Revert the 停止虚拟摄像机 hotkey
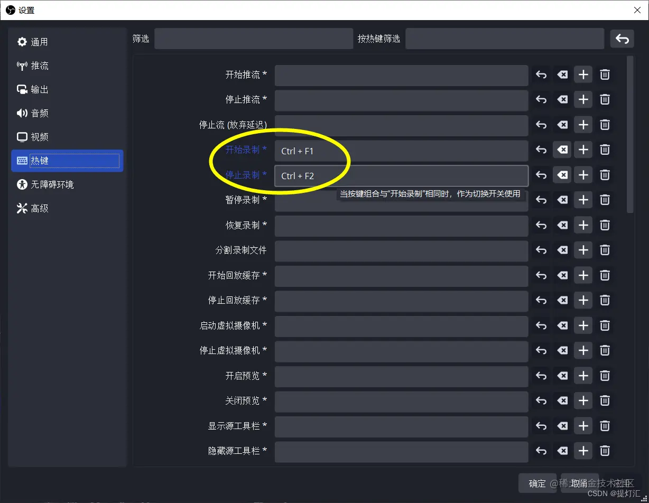Image resolution: width=649 pixels, height=503 pixels. pos(541,350)
